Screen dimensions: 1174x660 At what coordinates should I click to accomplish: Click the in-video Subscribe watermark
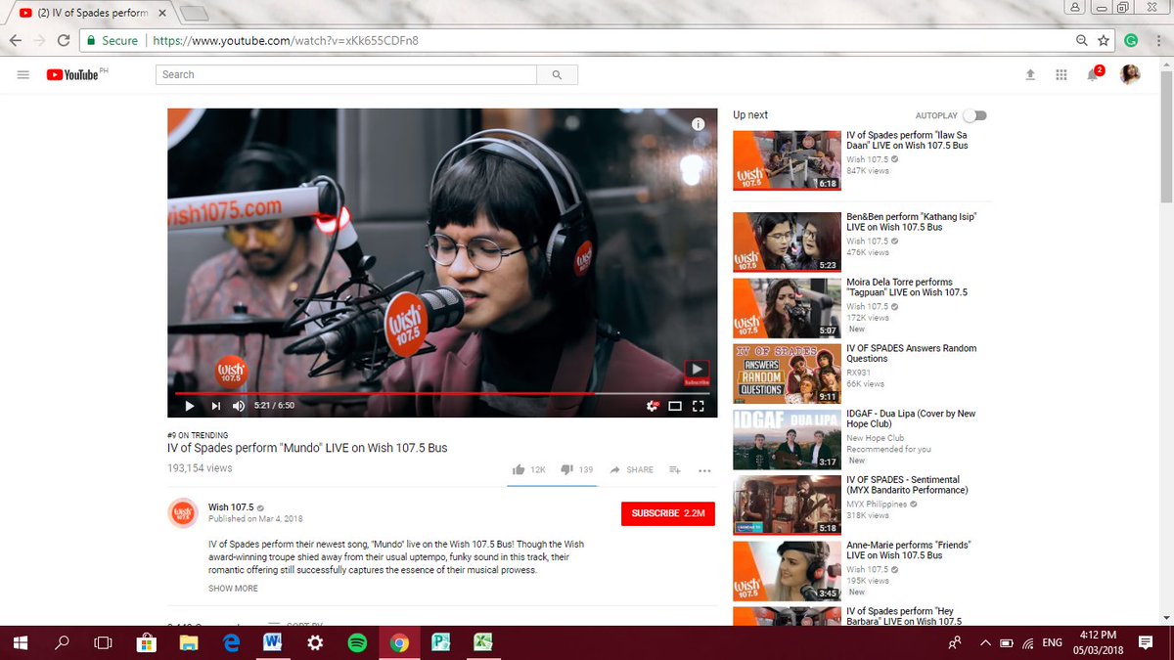(697, 372)
